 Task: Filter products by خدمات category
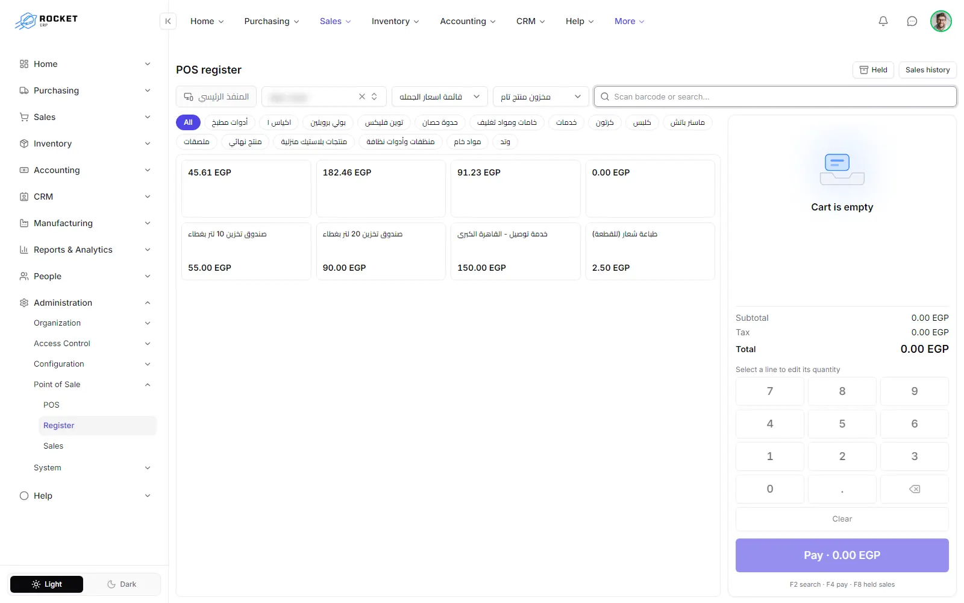[x=566, y=122]
